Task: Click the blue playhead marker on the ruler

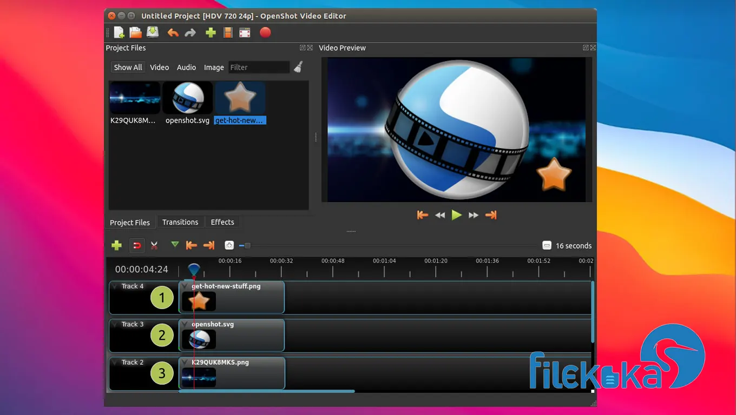Action: coord(194,269)
